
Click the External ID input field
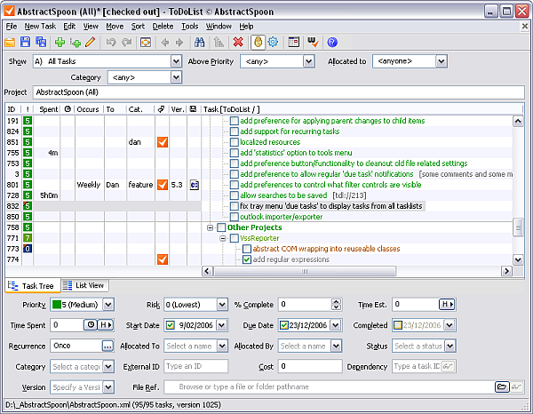click(x=195, y=366)
